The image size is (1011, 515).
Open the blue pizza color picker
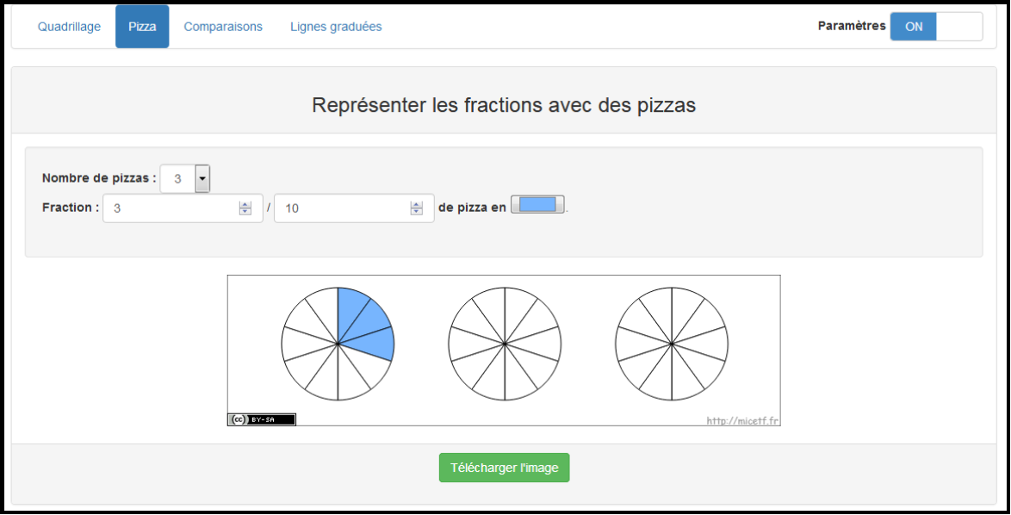tap(537, 204)
